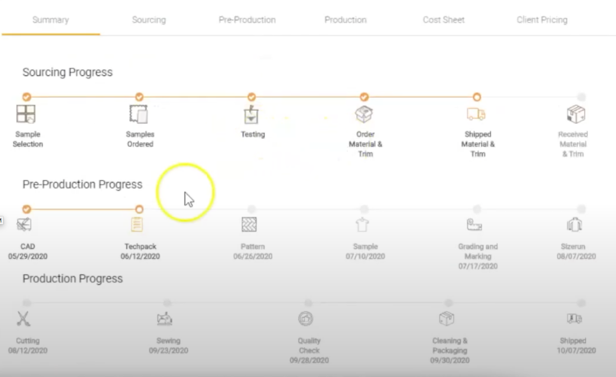Click the CAD checked progress marker
Viewport: 616px width, 377px height.
27,209
